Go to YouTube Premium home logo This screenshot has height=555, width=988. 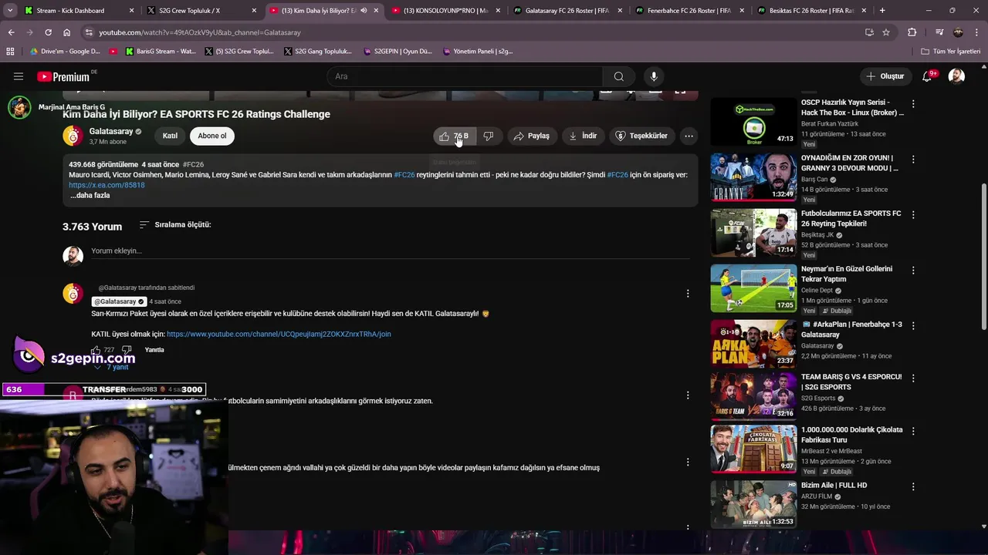tap(63, 76)
